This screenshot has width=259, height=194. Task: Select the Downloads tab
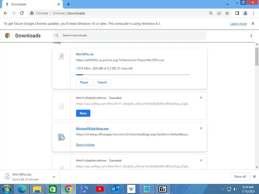(32, 4)
